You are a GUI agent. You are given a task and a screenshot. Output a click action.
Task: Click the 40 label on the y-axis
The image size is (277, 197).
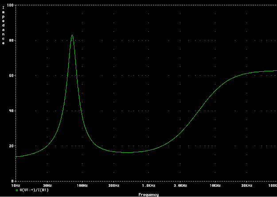[11, 111]
